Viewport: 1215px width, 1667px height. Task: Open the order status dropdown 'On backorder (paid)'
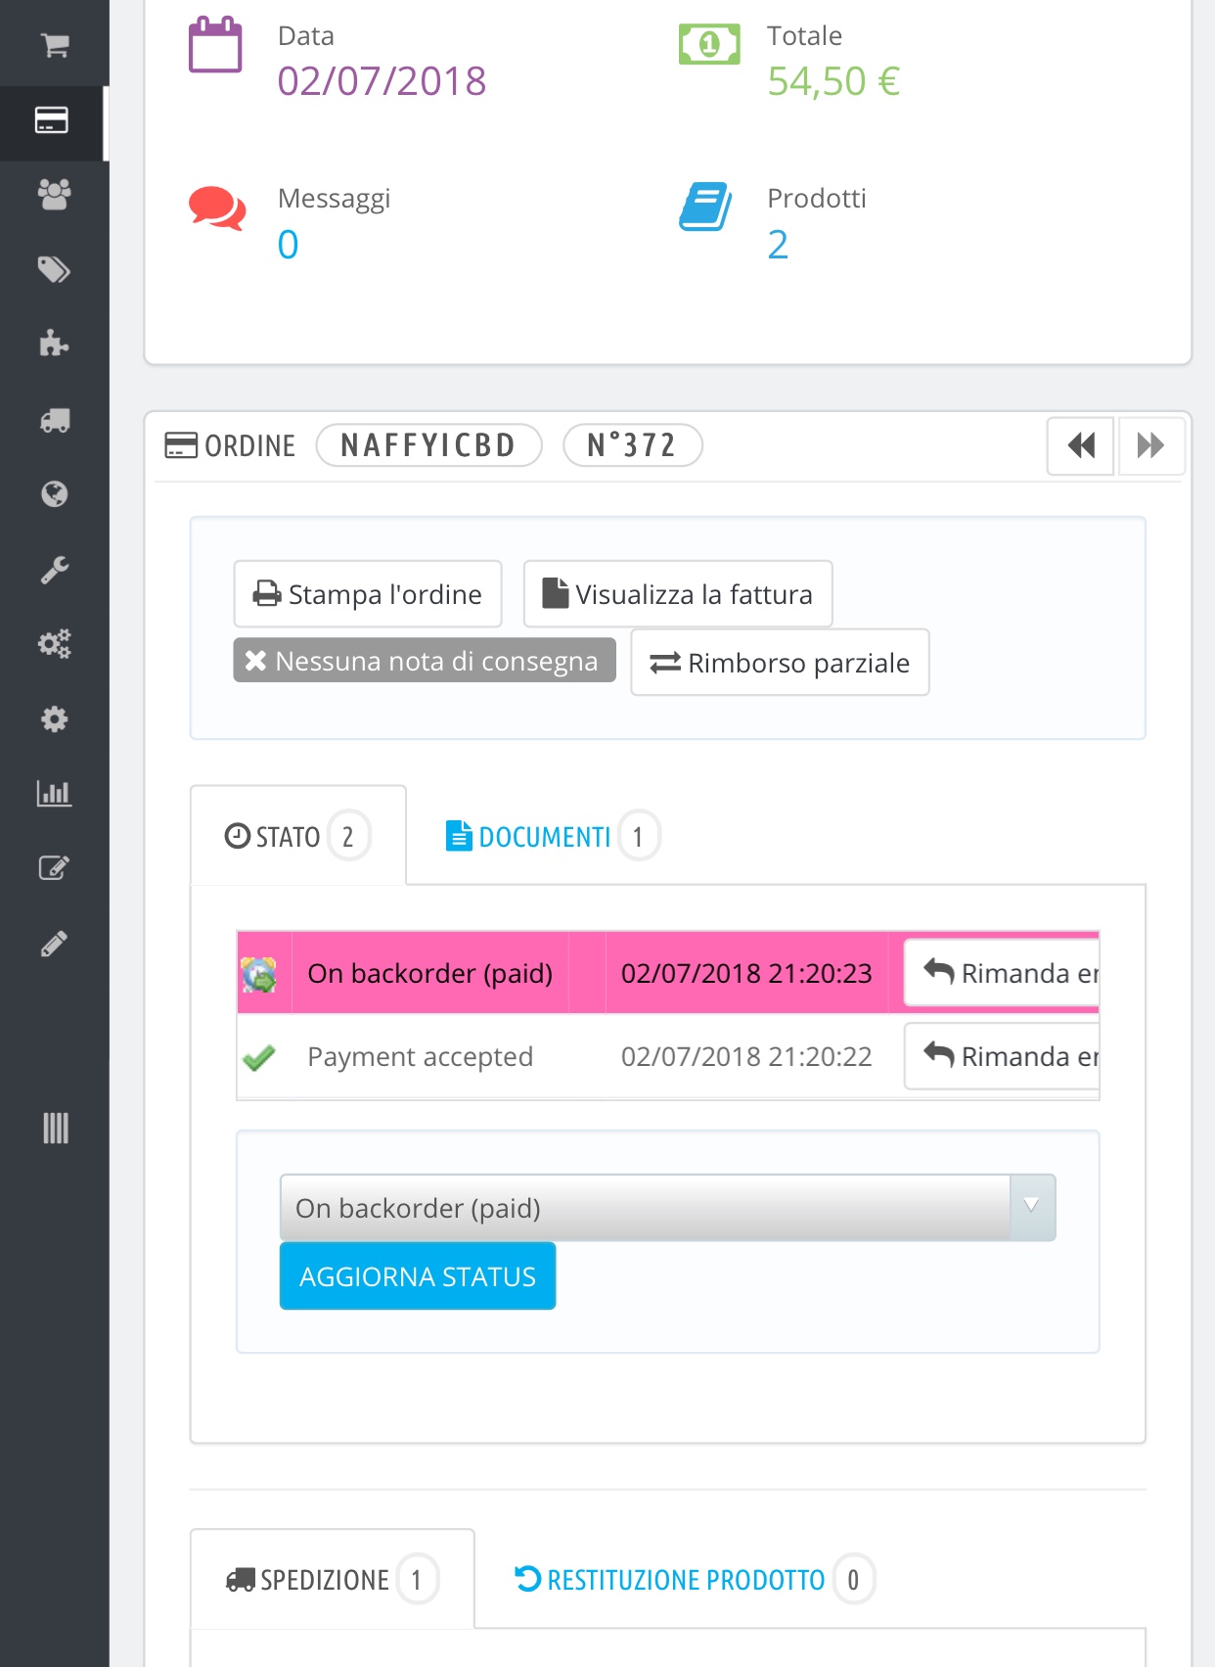(668, 1208)
